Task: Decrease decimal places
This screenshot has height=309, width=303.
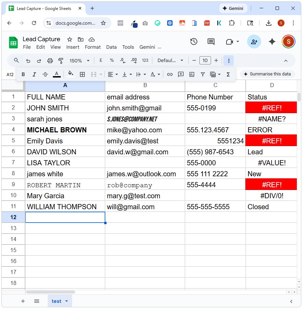Action: tap(123, 60)
